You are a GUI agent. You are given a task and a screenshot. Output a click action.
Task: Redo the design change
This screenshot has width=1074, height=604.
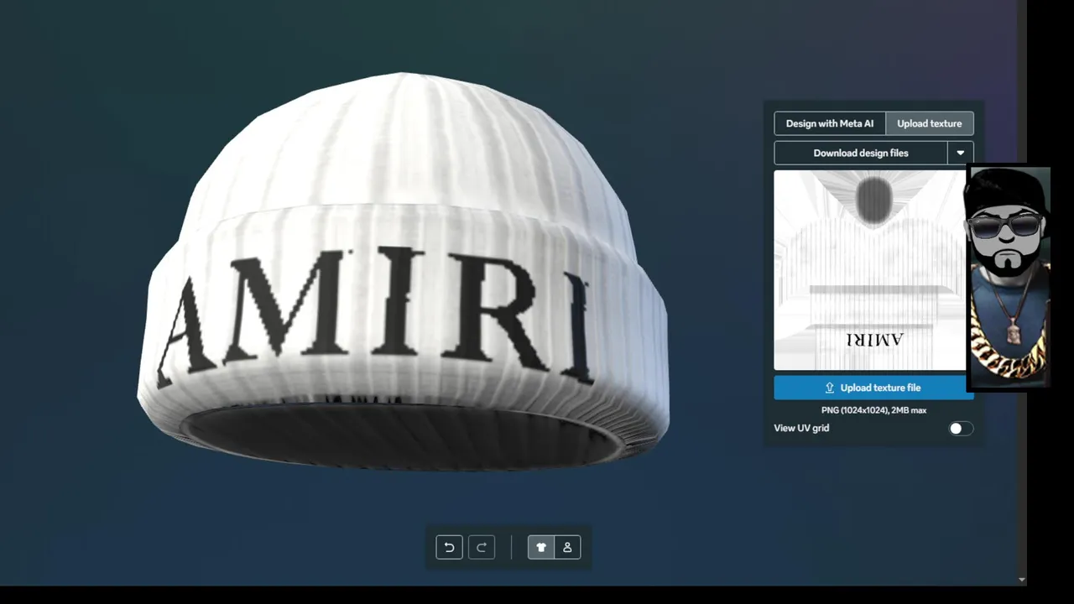click(482, 547)
